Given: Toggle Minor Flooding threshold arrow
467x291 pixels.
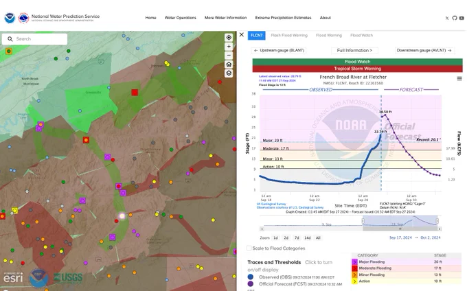Looking at the screenshot, I should 354,275.
